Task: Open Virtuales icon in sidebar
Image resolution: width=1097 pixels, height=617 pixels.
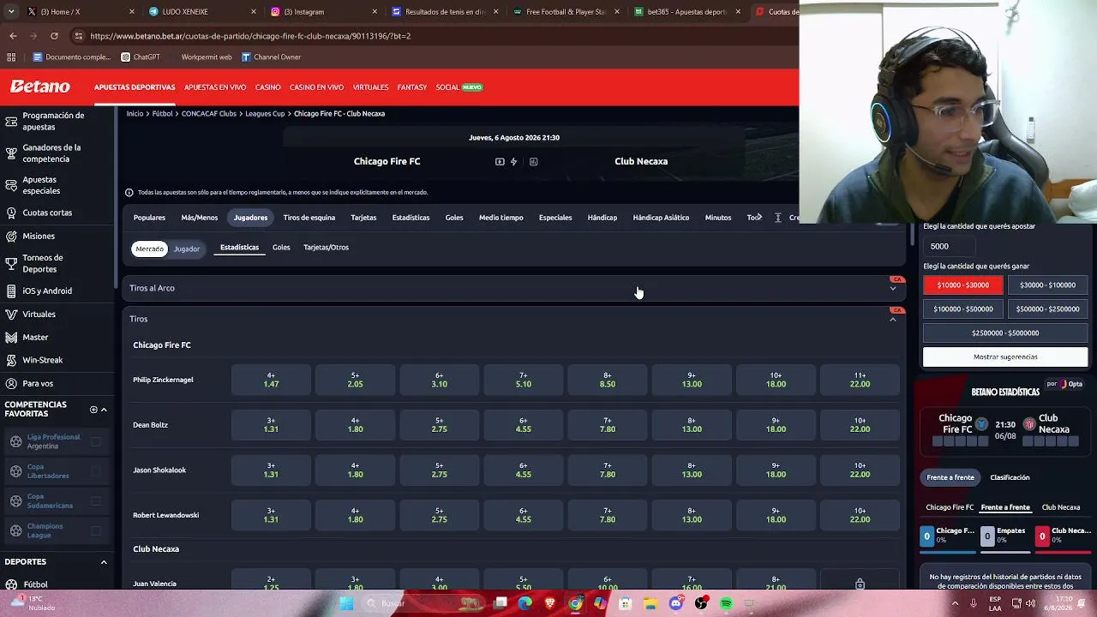Action: (11, 314)
